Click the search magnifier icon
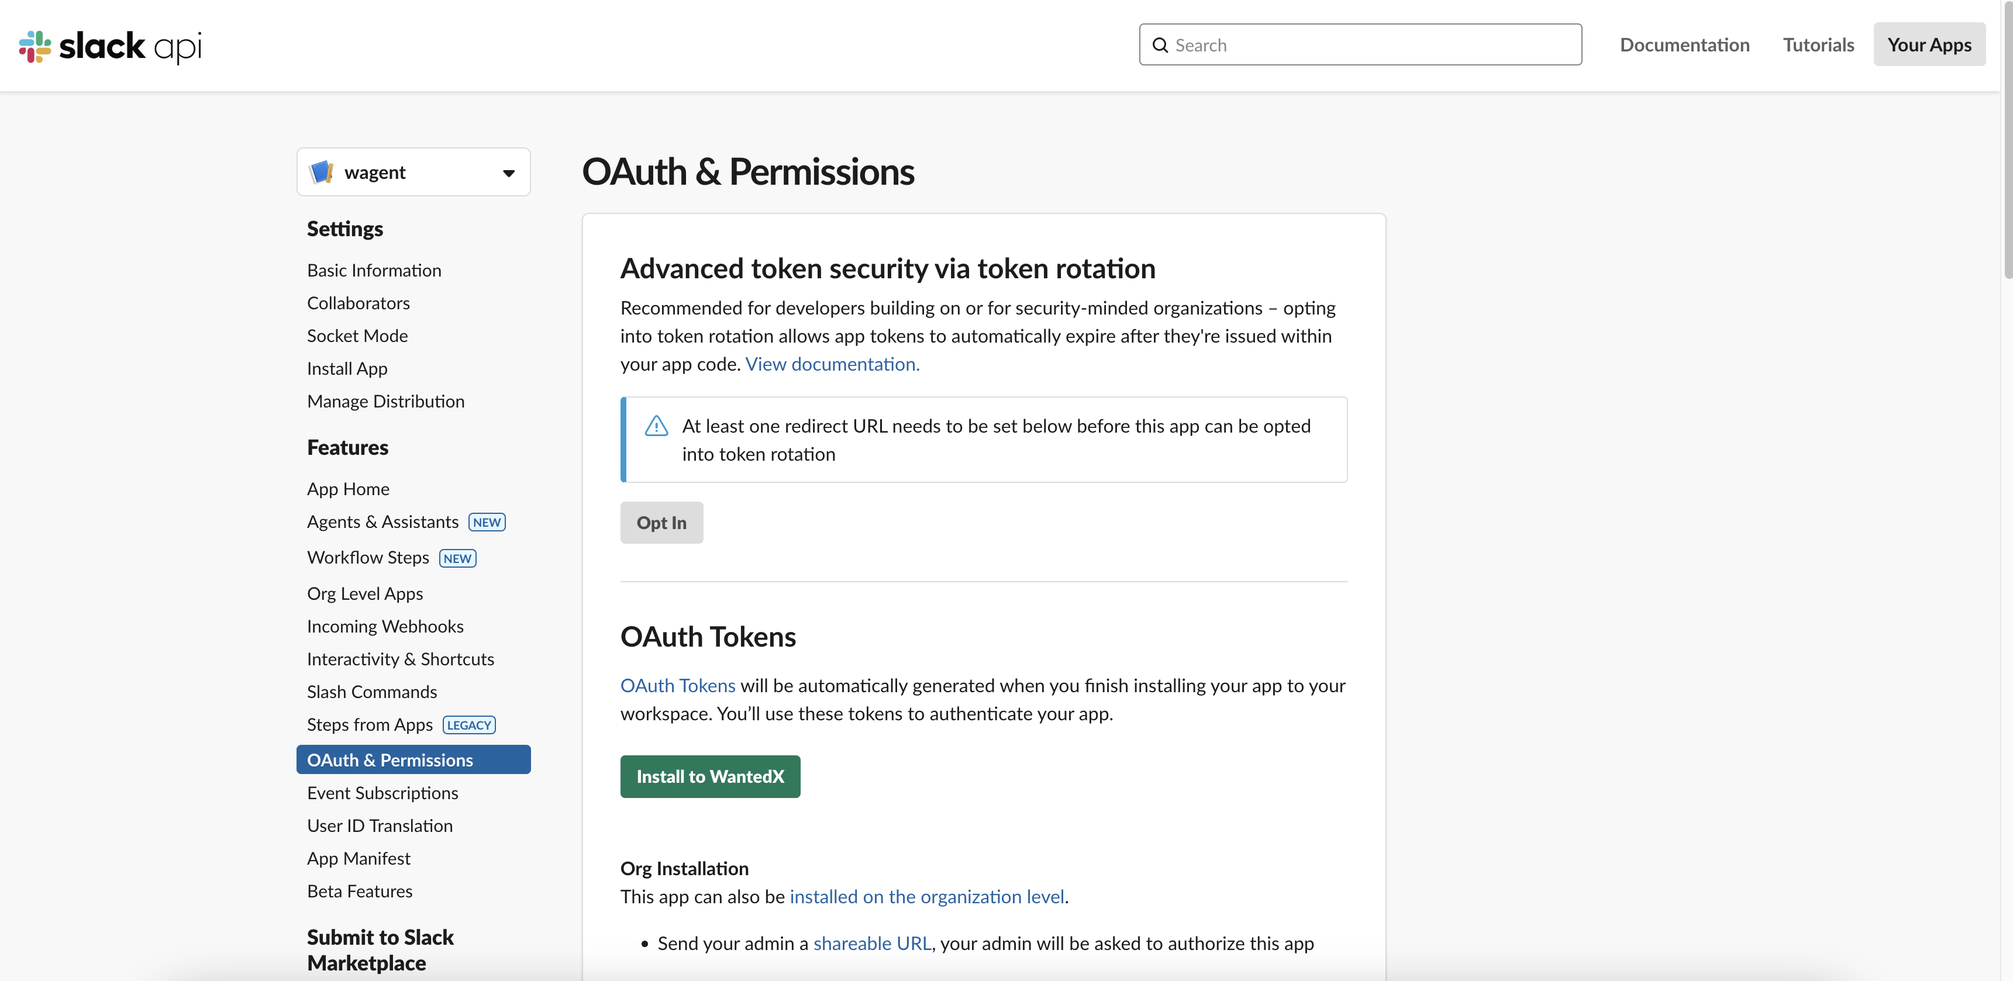2013x981 pixels. coord(1160,45)
